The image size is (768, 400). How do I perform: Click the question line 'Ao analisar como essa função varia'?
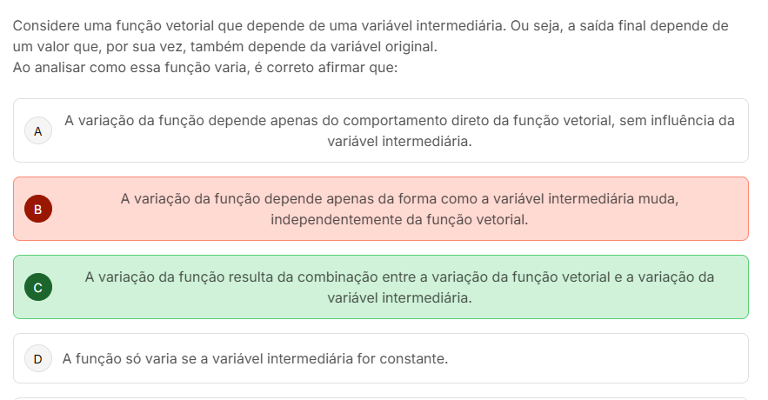pyautogui.click(x=205, y=68)
